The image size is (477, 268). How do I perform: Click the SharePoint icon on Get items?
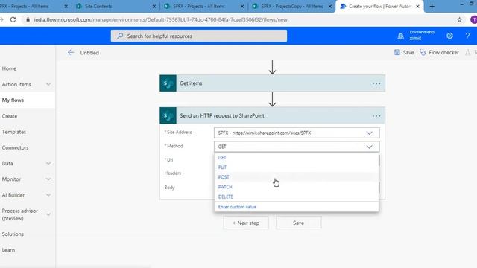(x=168, y=83)
